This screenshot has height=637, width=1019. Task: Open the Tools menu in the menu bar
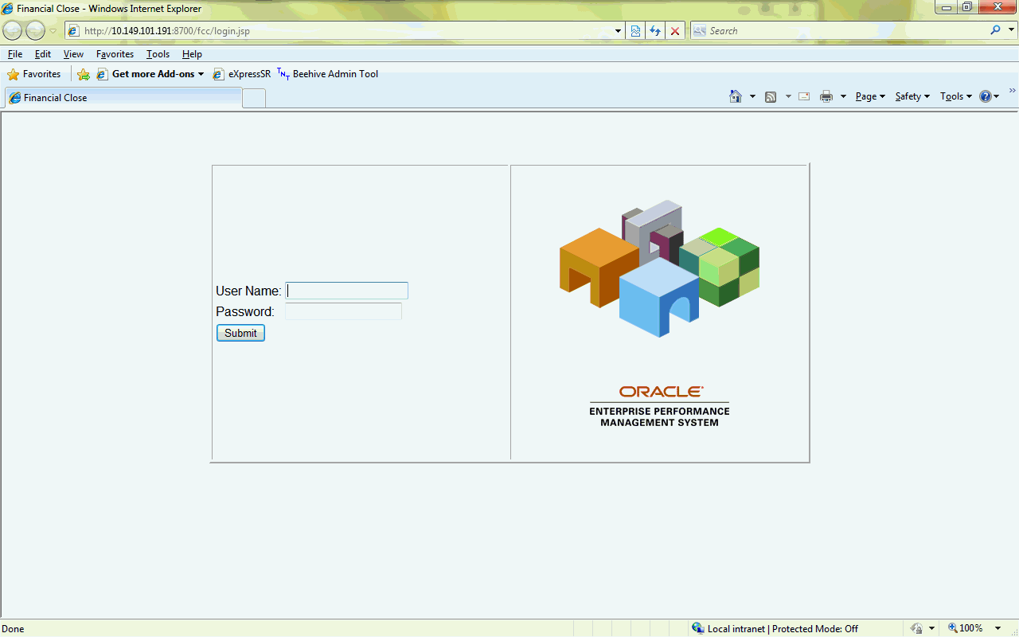[x=158, y=54]
